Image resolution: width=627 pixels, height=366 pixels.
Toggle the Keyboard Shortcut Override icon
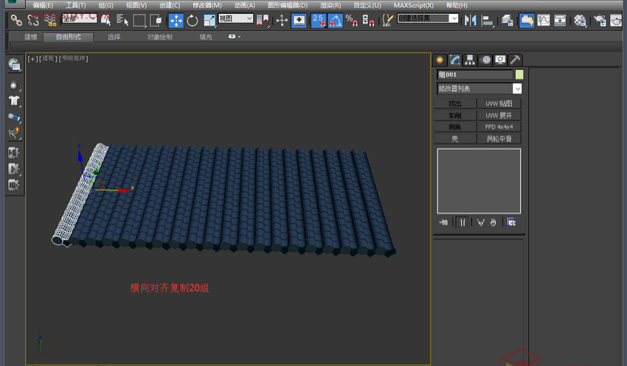[299, 21]
